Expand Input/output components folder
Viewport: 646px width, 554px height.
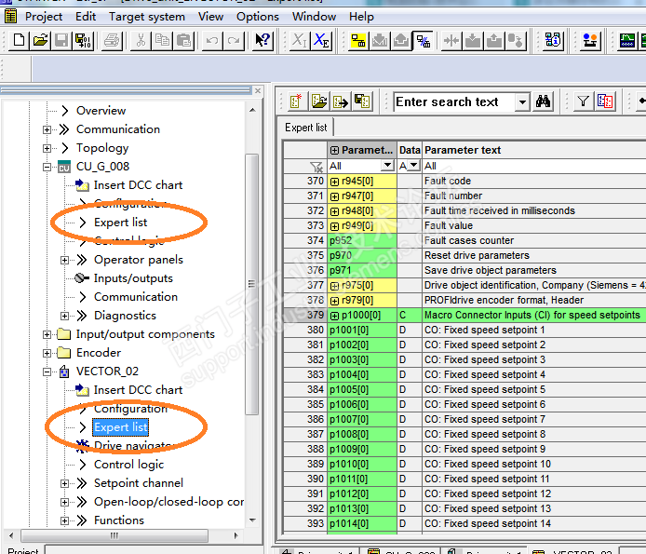click(x=47, y=334)
